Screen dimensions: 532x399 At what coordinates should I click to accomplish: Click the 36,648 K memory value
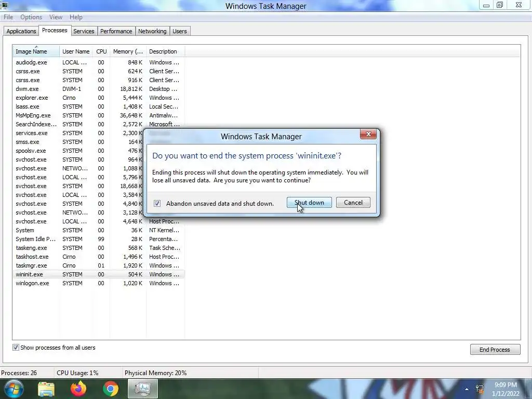(x=131, y=115)
